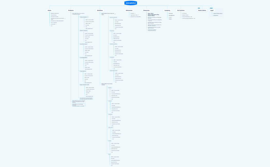Click the icon beside Strategic Consulting mega-menu node
Image resolution: width=270 pixels, height=167 pixels.
pos(85,104)
